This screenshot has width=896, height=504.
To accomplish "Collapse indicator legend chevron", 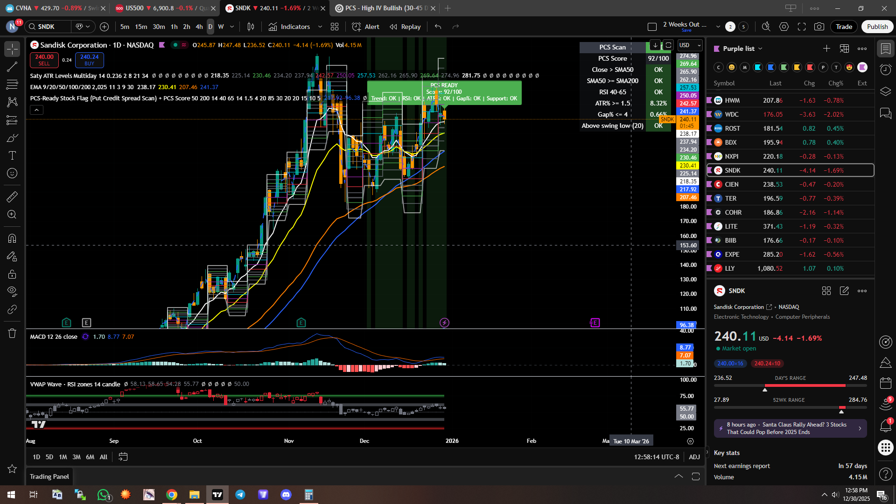I will (x=36, y=110).
